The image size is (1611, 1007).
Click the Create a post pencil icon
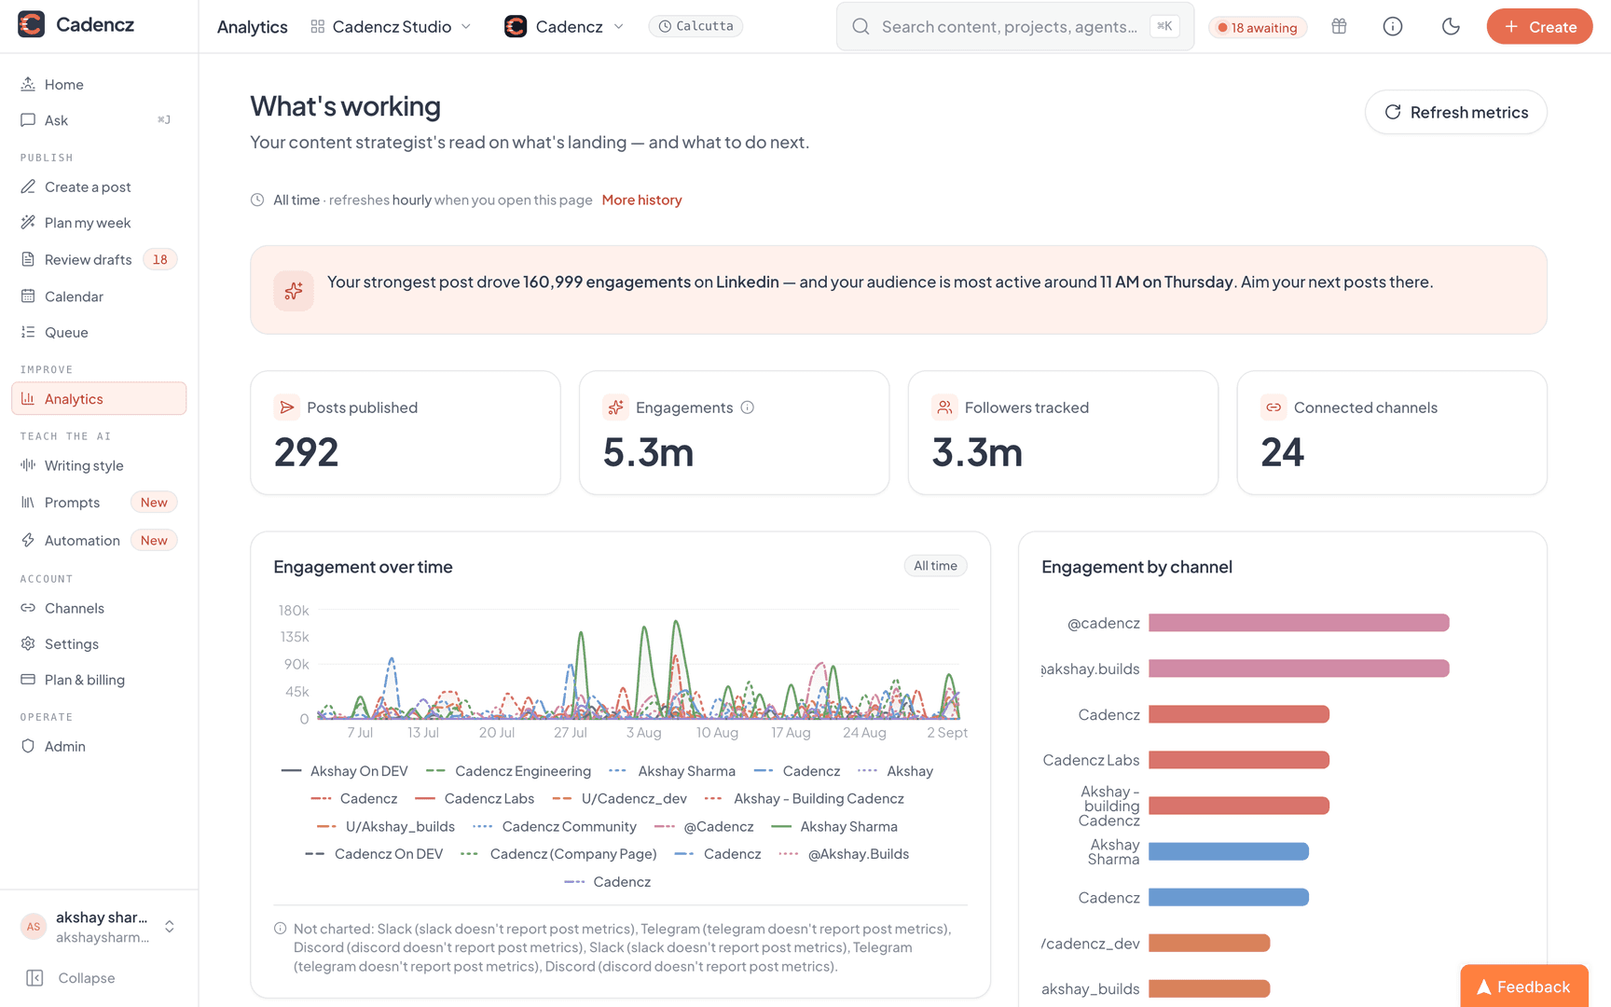28,186
